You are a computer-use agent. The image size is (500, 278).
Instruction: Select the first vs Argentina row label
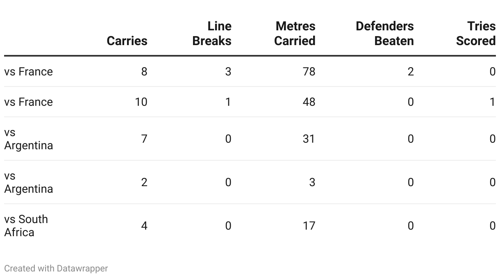(x=29, y=139)
